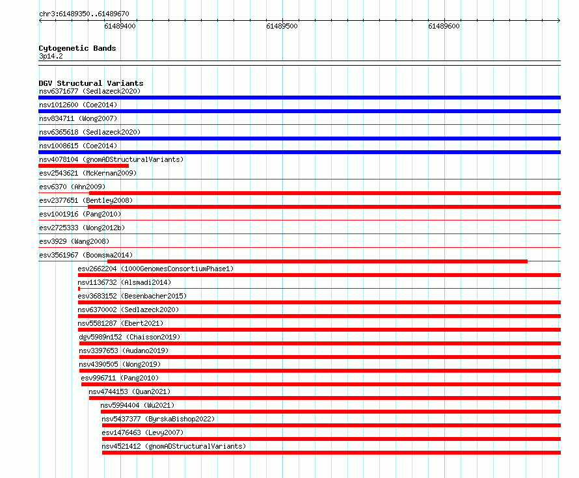
Task: Click the red bar under esv6370 (Ahn2009)
Action: coord(325,193)
